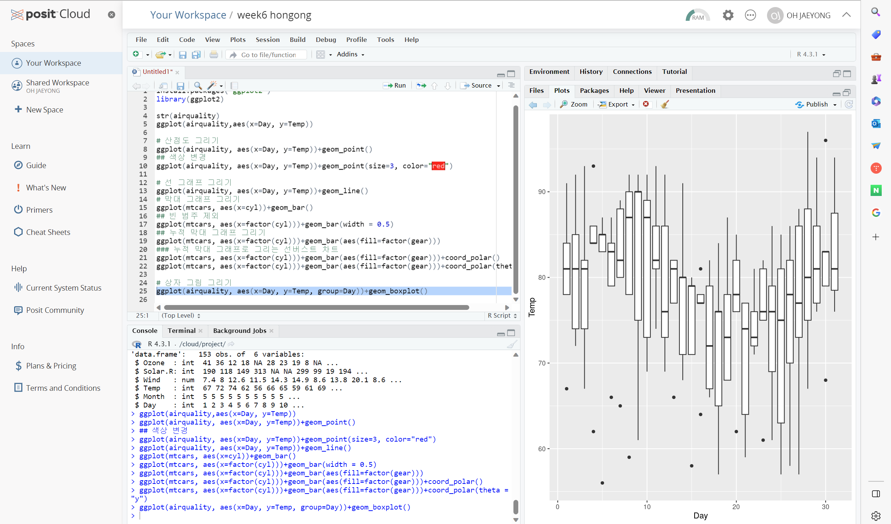
Task: Open find and replace magnifier in the editor
Action: 198,86
